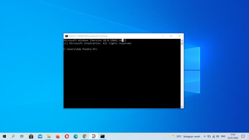Click the cmd.exe window title text
The height and width of the screenshot is (140, 249).
pyautogui.click(x=88, y=36)
